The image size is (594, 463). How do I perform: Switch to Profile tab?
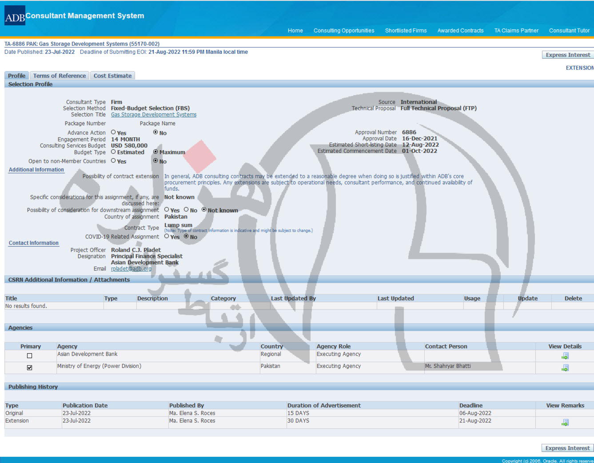(16, 76)
